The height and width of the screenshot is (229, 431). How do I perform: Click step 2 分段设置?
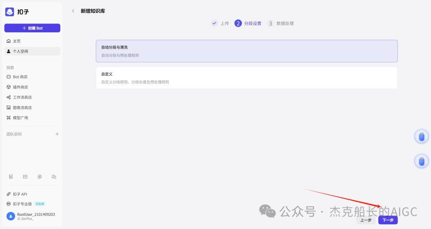pyautogui.click(x=248, y=24)
